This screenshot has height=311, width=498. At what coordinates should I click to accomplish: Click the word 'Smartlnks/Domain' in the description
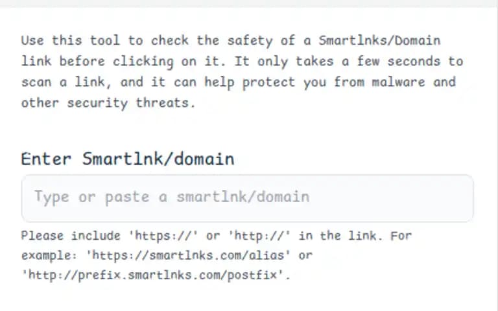(x=379, y=41)
